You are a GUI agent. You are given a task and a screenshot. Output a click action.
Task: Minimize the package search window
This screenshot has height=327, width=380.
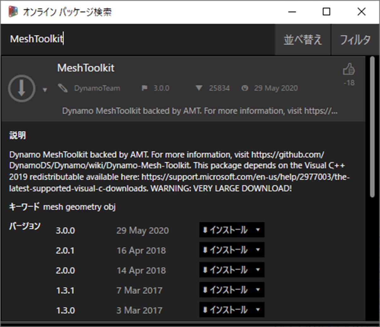pyautogui.click(x=292, y=12)
